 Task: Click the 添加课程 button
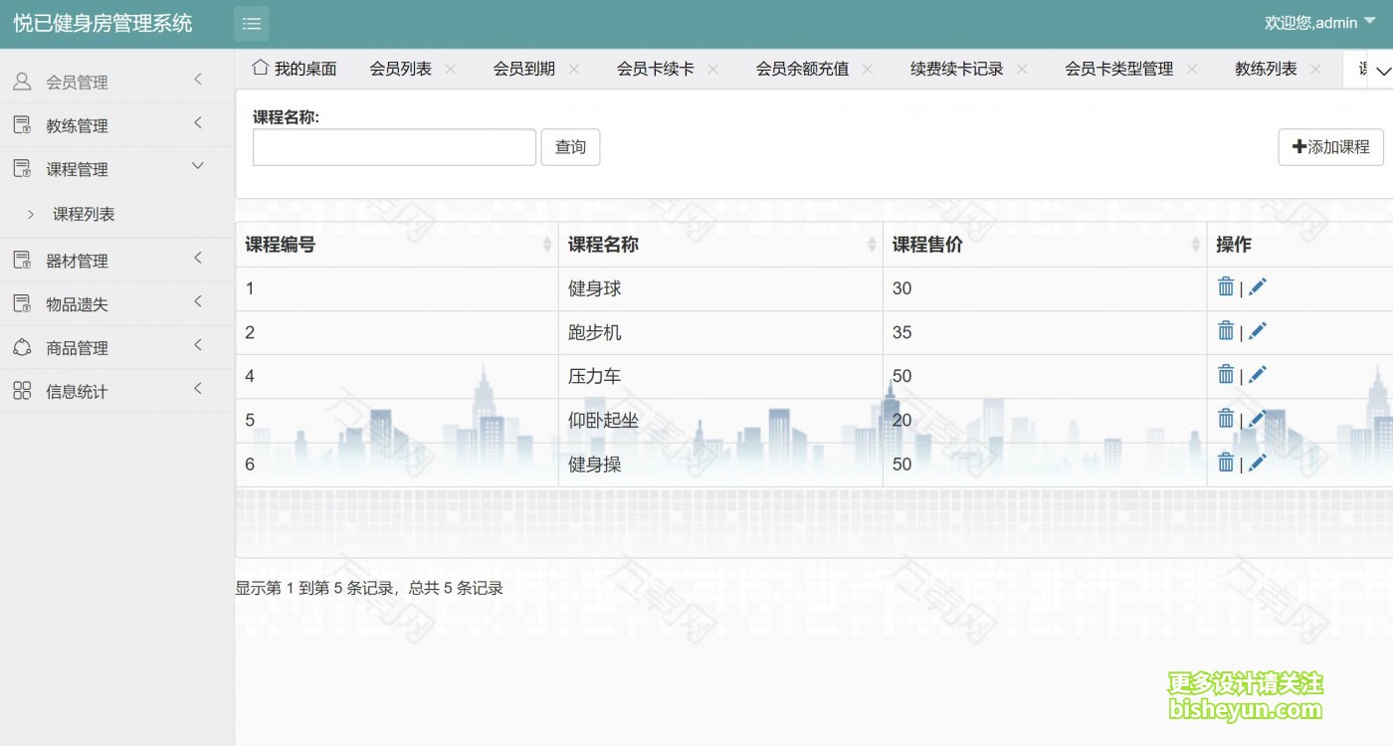tap(1330, 146)
